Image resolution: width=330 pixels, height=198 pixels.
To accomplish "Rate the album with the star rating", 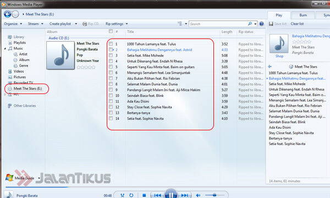I will [86, 67].
